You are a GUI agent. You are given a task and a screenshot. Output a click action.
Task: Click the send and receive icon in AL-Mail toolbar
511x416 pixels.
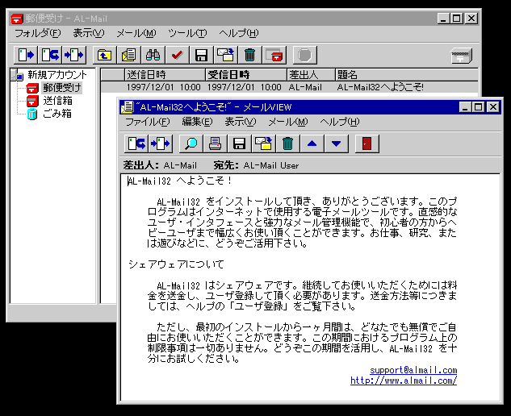[50, 55]
